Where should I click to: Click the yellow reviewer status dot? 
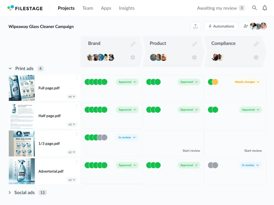click(x=215, y=82)
